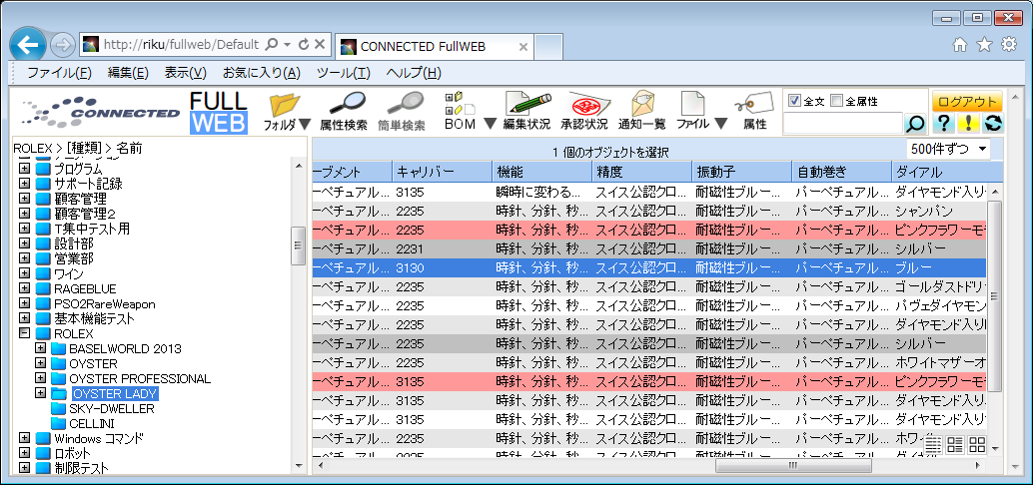Expand the OYSTER LADY folder
This screenshot has width=1033, height=485.
40,393
